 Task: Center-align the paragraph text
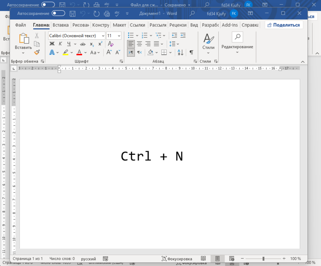coord(139,44)
